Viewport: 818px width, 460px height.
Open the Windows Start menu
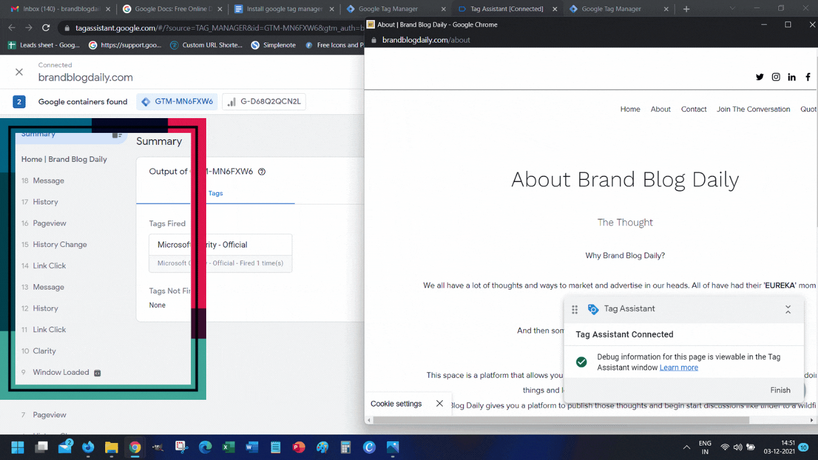[x=18, y=448]
